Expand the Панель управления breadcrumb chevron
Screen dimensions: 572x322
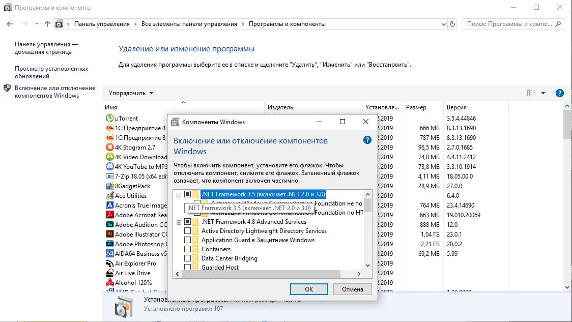pyautogui.click(x=135, y=24)
